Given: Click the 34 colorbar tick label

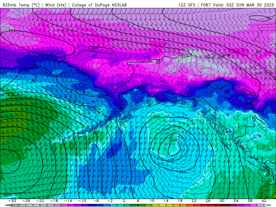Looking at the screenshot, I should coord(236,201).
